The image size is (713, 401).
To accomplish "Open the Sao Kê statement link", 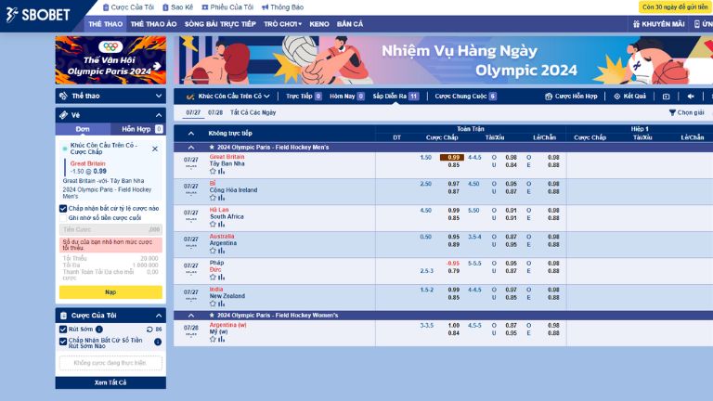I will (178, 7).
